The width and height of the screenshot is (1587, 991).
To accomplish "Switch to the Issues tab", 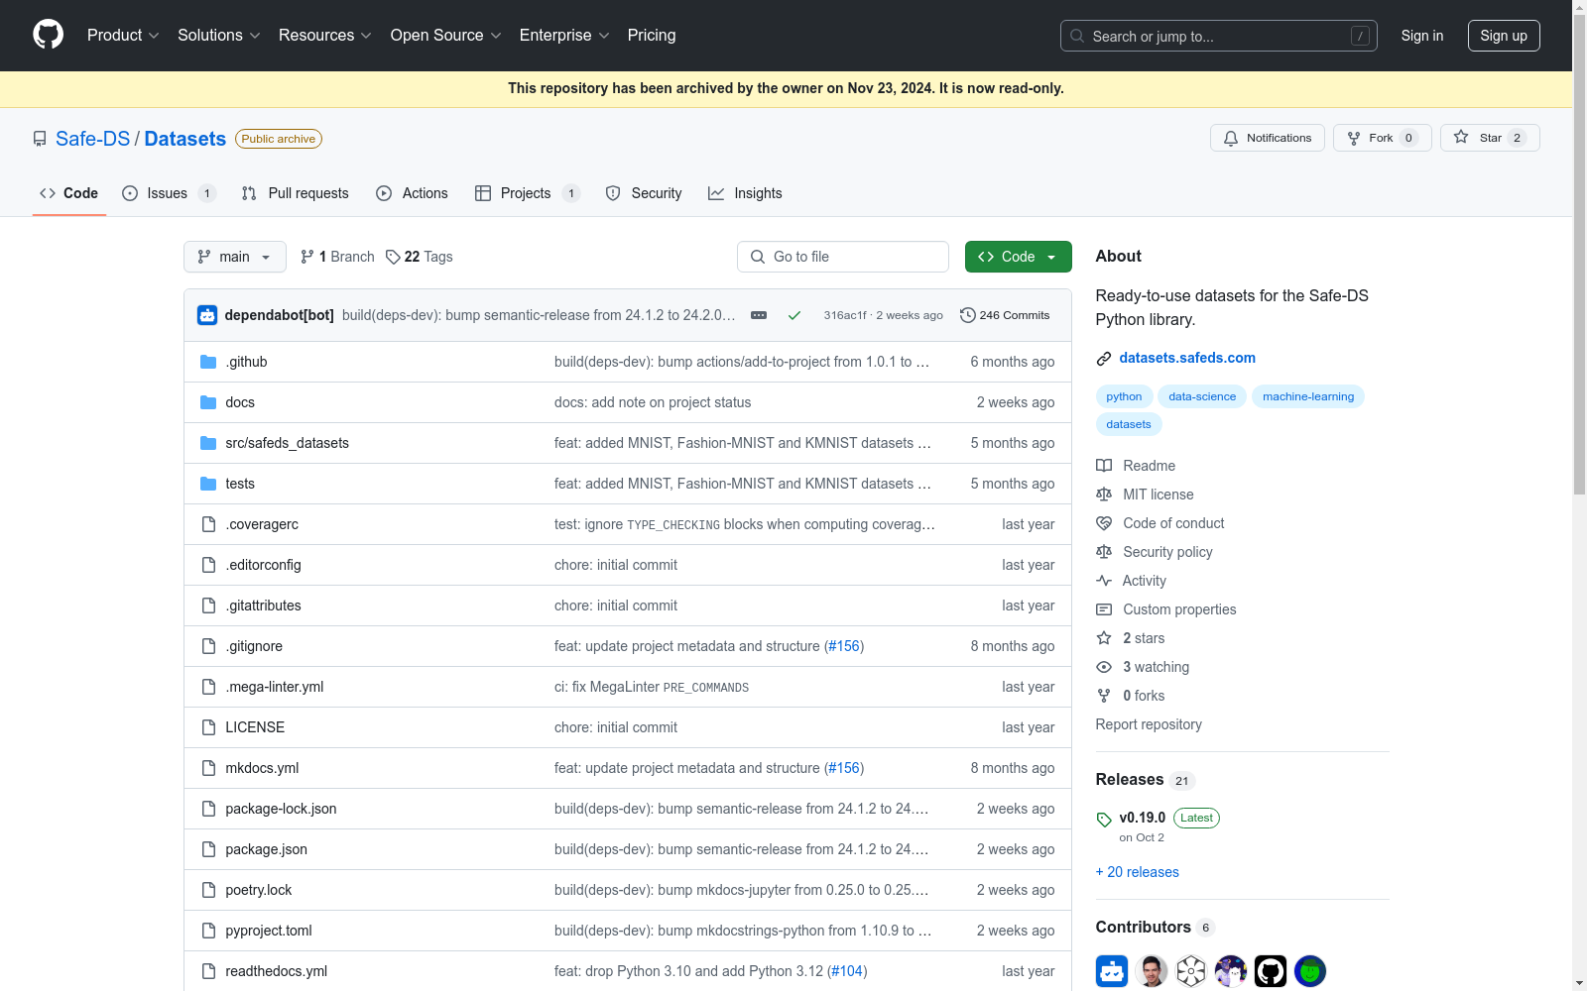I will tap(168, 193).
